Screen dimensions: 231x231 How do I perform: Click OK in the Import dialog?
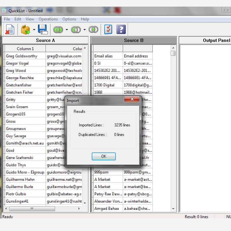(x=104, y=156)
